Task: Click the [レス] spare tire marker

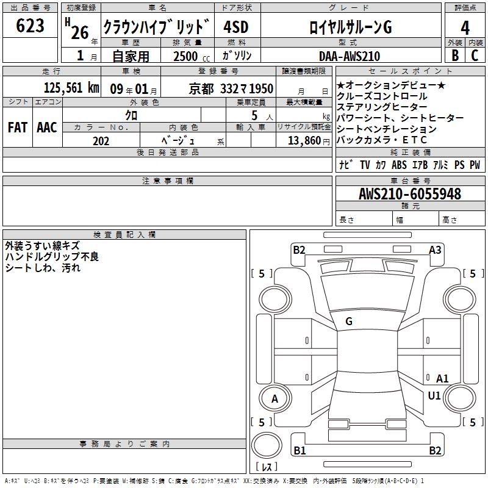Action: (266, 468)
